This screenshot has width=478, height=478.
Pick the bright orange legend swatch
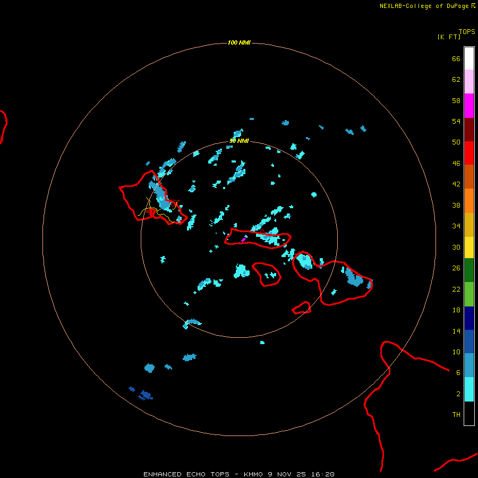[x=469, y=201]
